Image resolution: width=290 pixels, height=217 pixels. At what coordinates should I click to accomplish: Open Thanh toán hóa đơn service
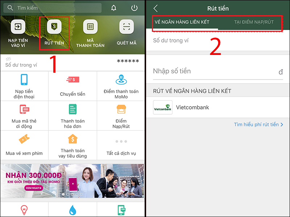click(x=73, y=116)
